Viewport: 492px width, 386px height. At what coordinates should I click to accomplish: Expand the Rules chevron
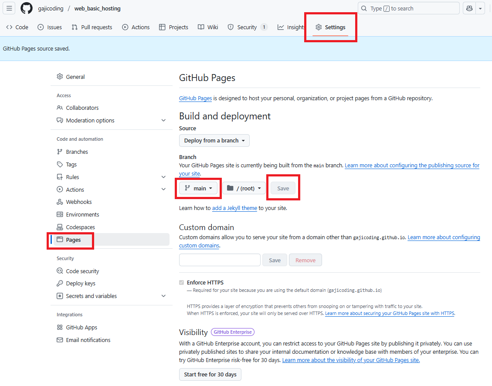click(163, 177)
